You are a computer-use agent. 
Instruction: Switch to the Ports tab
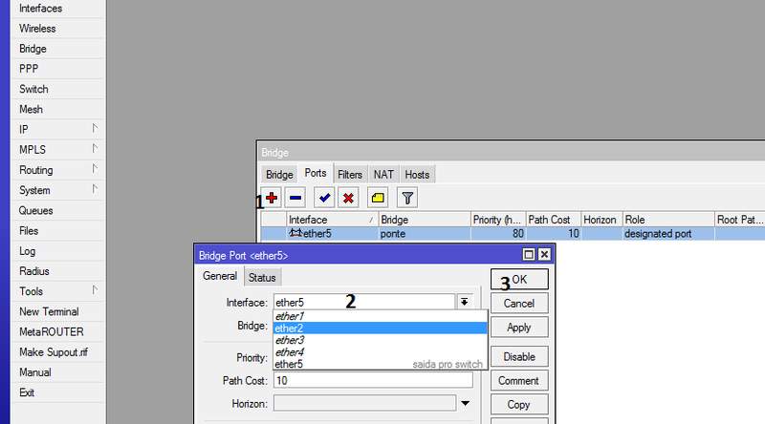[x=316, y=174]
